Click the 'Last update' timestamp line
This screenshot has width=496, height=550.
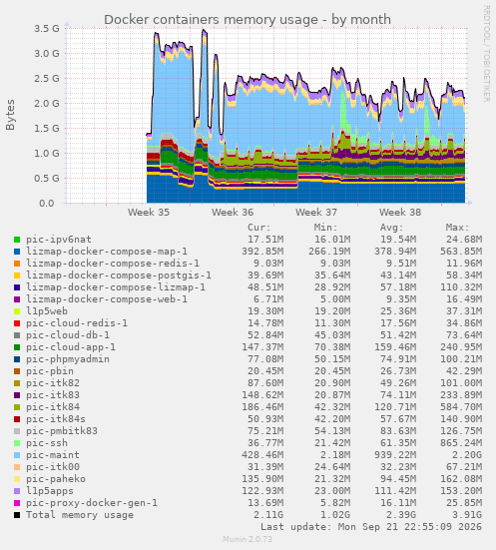point(371,527)
